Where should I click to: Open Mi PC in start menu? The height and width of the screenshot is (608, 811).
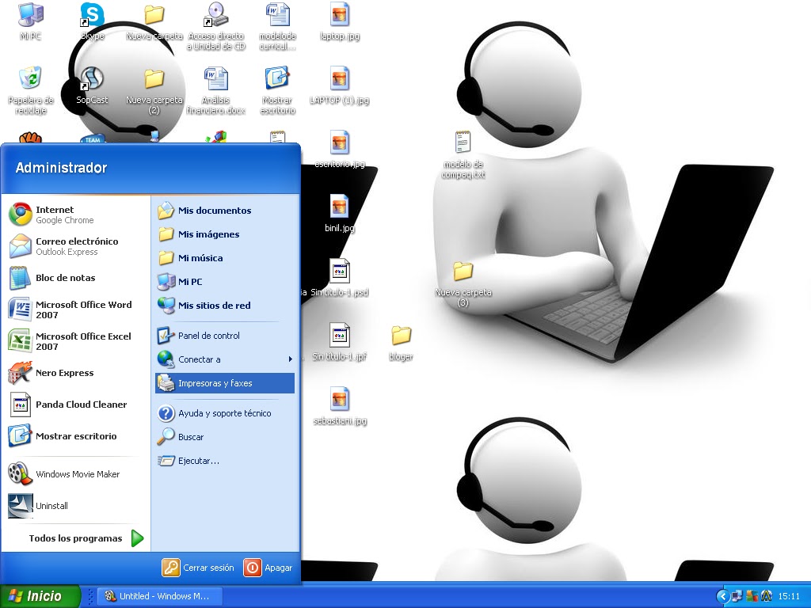[224, 281]
